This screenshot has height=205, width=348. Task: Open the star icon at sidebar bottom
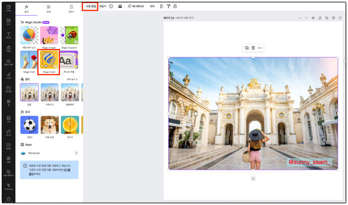(x=8, y=199)
